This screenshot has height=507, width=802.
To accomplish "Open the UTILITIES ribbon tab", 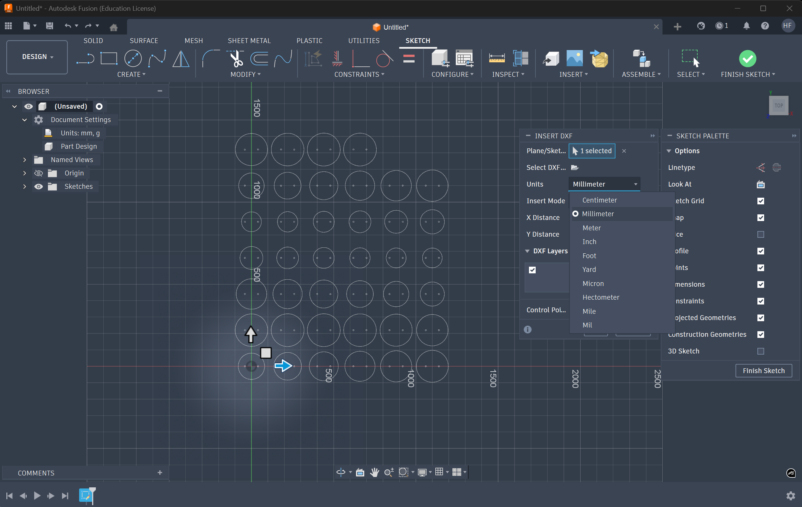I will [x=364, y=40].
